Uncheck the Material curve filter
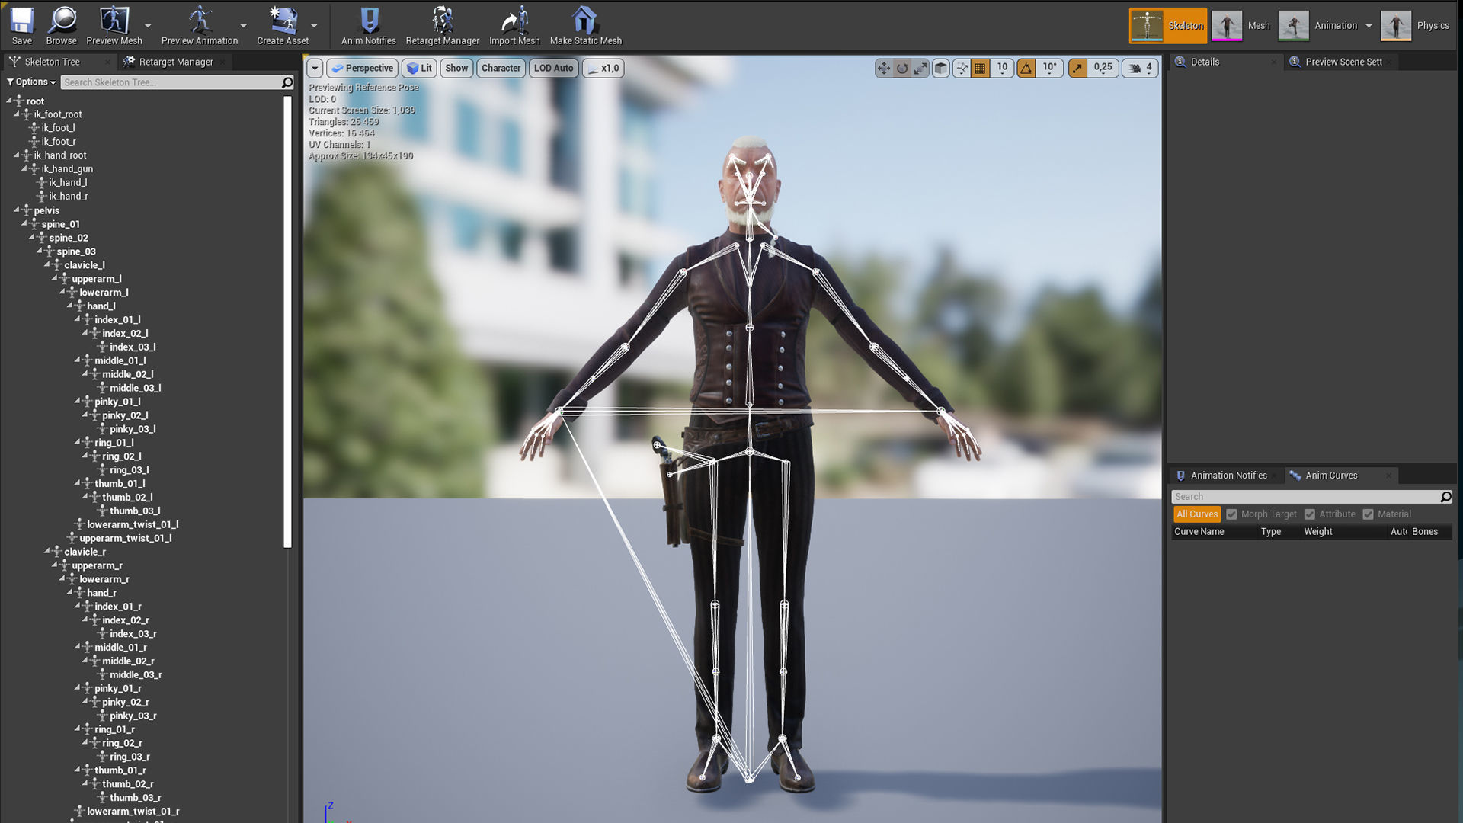The width and height of the screenshot is (1463, 823). click(x=1368, y=514)
